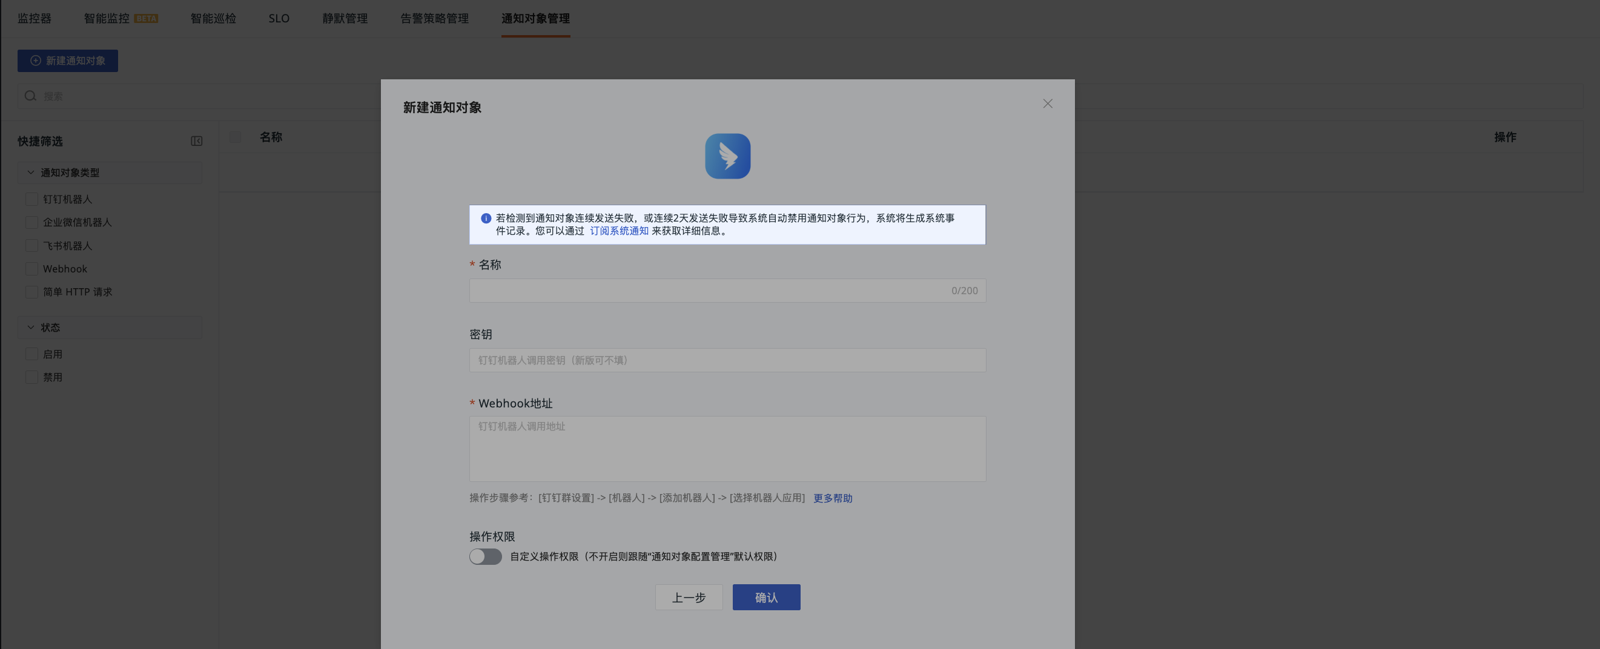Check the Webhook filter checkbox
This screenshot has width=1600, height=649.
(31, 268)
